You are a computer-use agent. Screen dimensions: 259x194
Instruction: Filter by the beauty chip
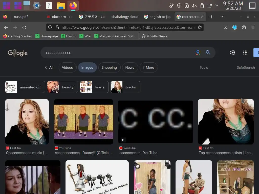pyautogui.click(x=62, y=87)
